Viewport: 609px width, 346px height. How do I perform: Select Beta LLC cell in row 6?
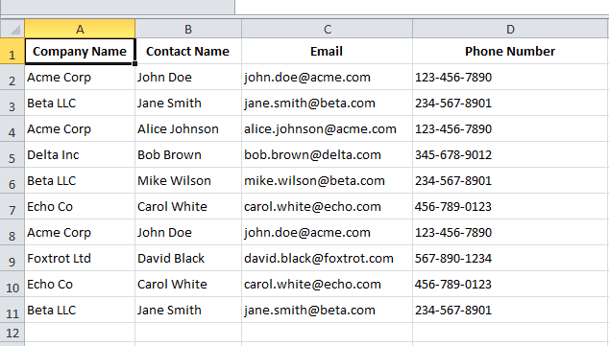click(80, 180)
